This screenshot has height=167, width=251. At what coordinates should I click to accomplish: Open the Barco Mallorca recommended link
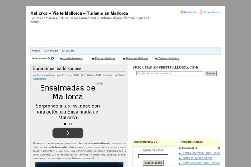[195, 158]
